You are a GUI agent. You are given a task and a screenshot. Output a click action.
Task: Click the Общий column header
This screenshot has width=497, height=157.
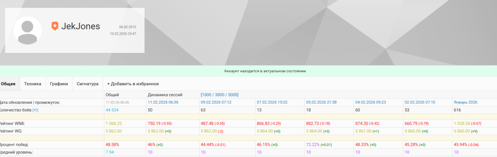tap(112, 95)
